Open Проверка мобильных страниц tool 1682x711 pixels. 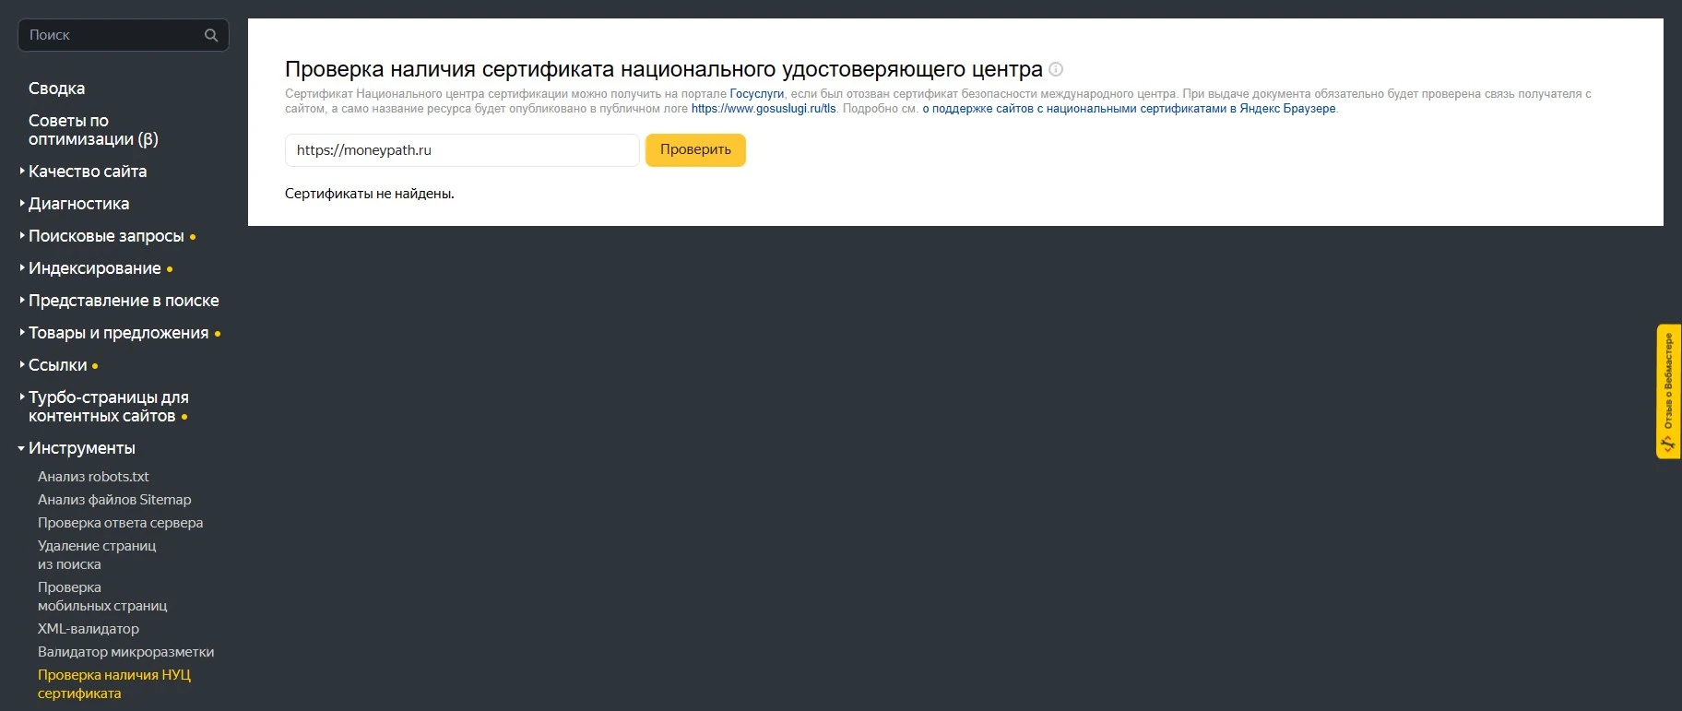coord(102,597)
